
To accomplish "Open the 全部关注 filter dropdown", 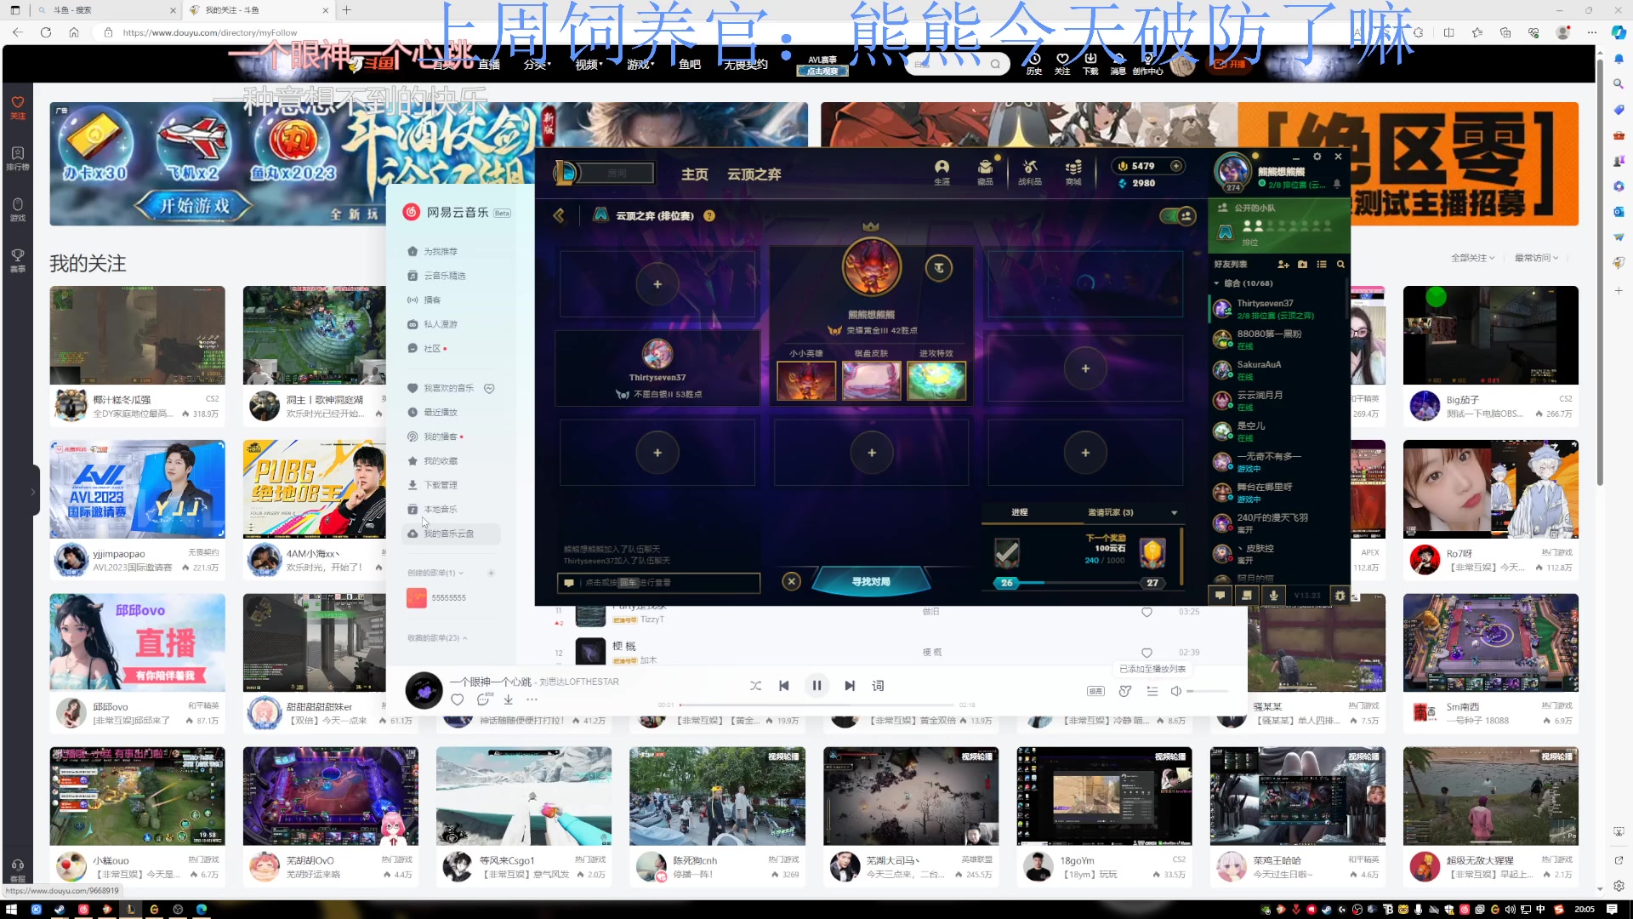I will coord(1472,258).
